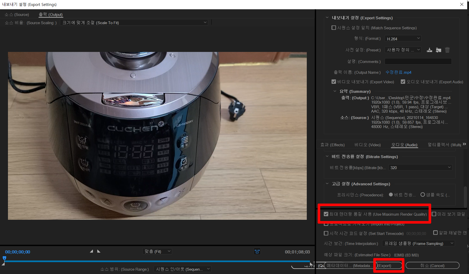Toggle the aspect ratio correction icon

click(x=257, y=251)
